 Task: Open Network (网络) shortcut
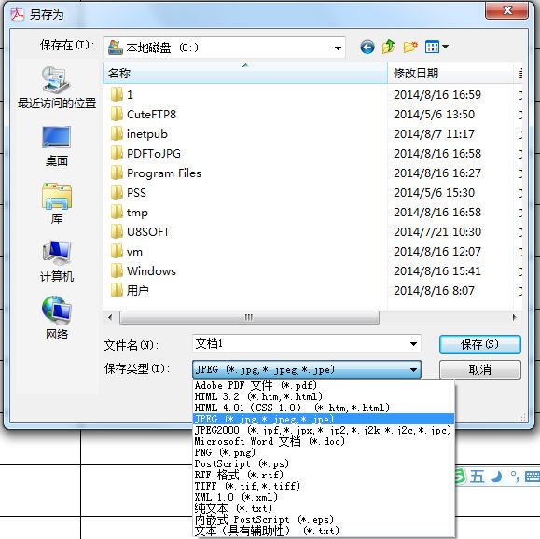tap(57, 318)
